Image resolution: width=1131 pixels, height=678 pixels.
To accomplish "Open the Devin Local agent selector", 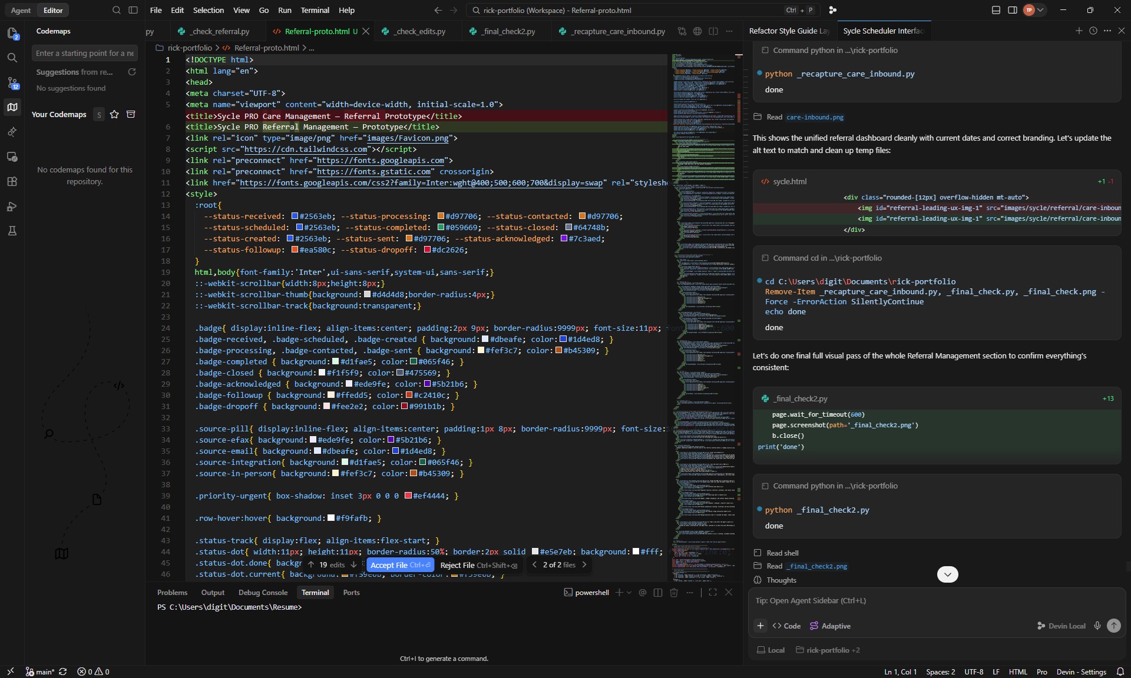I will point(1061,626).
